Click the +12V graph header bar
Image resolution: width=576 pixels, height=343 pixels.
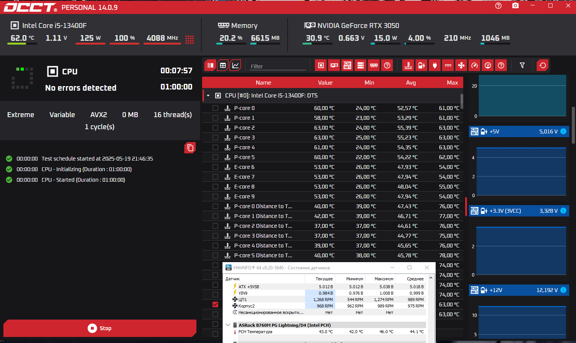pos(519,290)
